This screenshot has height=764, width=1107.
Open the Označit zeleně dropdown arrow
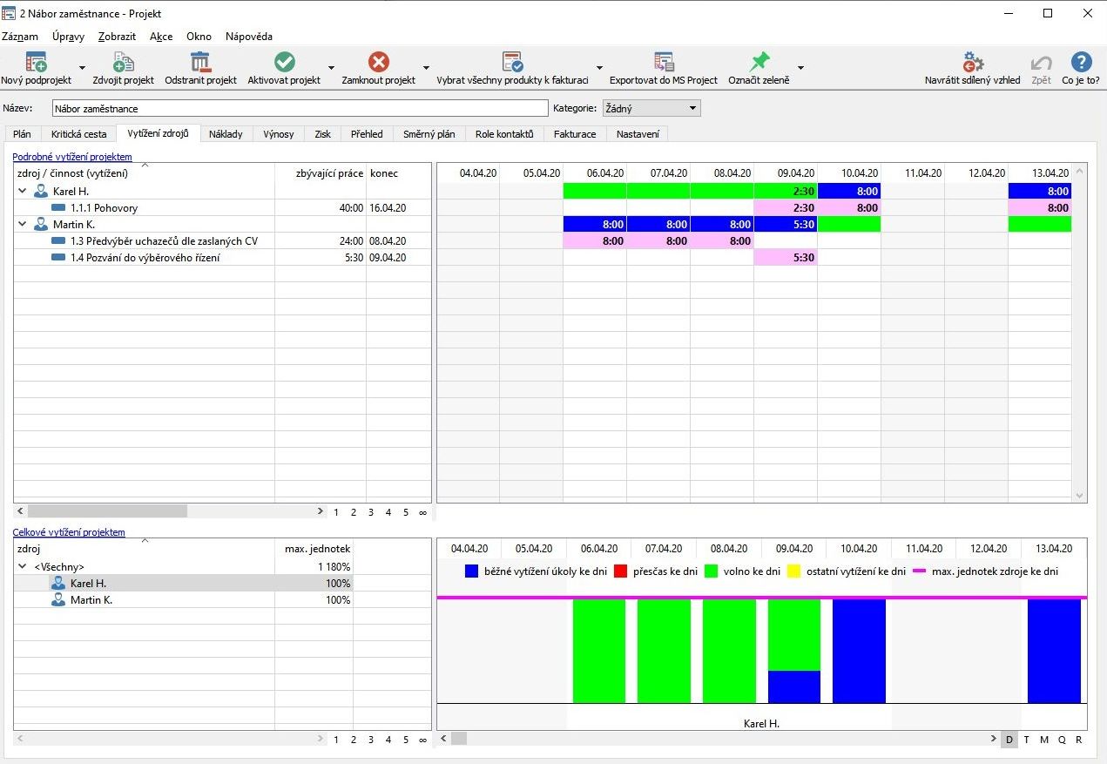(800, 67)
